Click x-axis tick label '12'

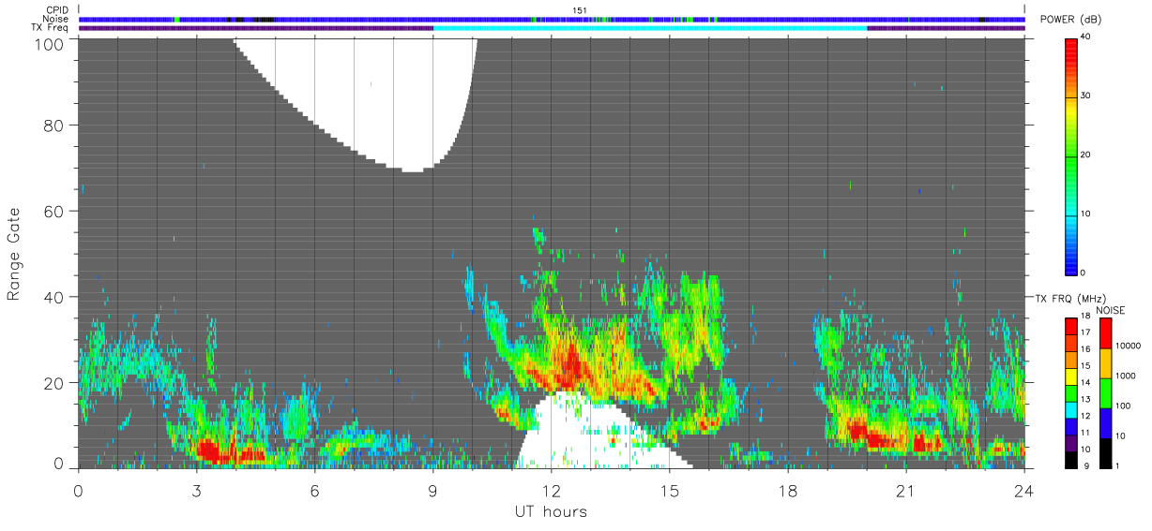pyautogui.click(x=551, y=491)
